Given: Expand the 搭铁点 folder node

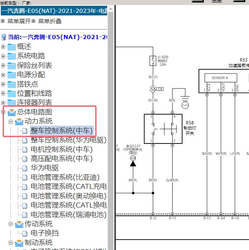Looking at the screenshot, I should (3, 84).
